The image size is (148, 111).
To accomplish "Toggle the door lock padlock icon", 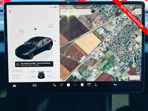I will pos(35,29).
